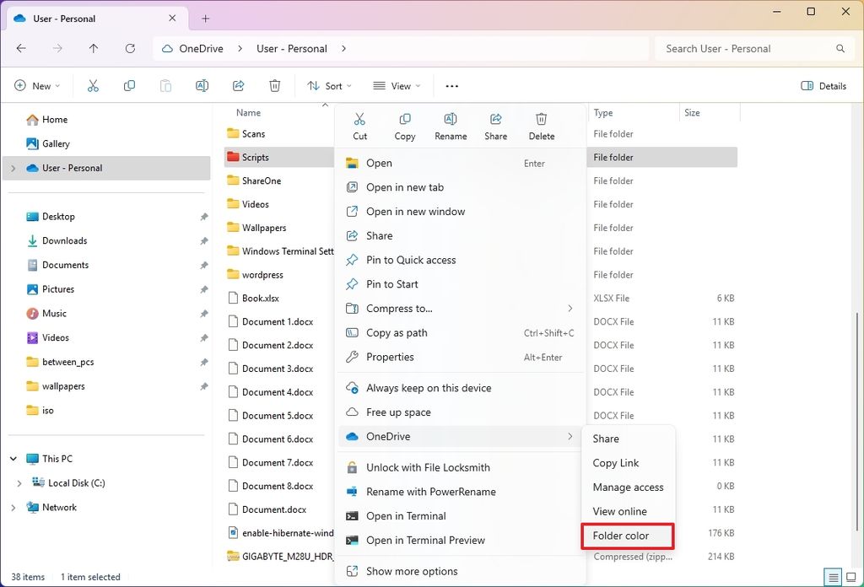The width and height of the screenshot is (864, 587).
Task: Switch to large thumbnails view at bottom right
Action: coord(850,576)
